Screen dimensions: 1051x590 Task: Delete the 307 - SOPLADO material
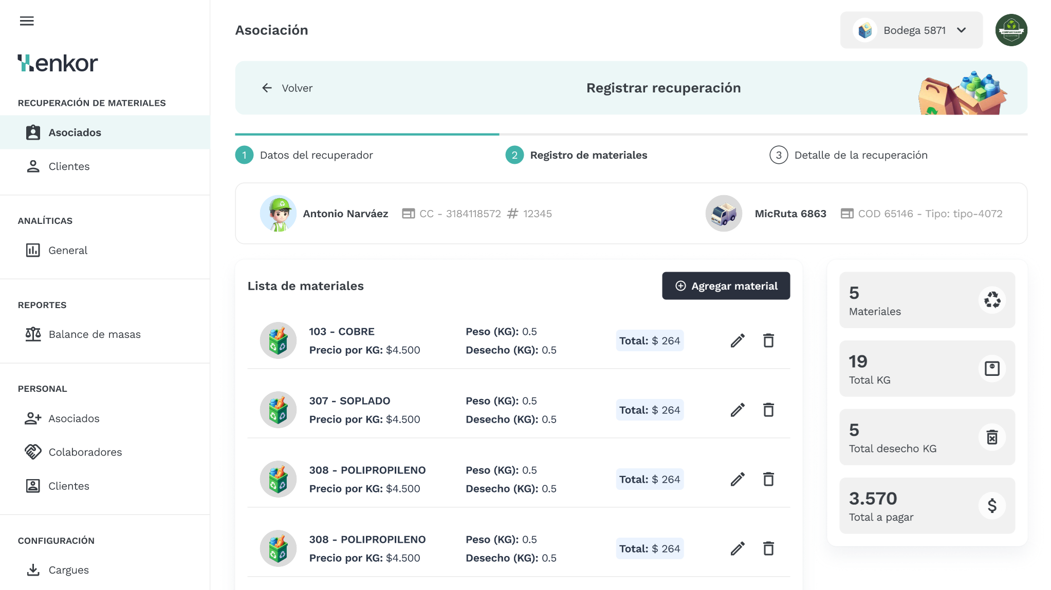768,410
